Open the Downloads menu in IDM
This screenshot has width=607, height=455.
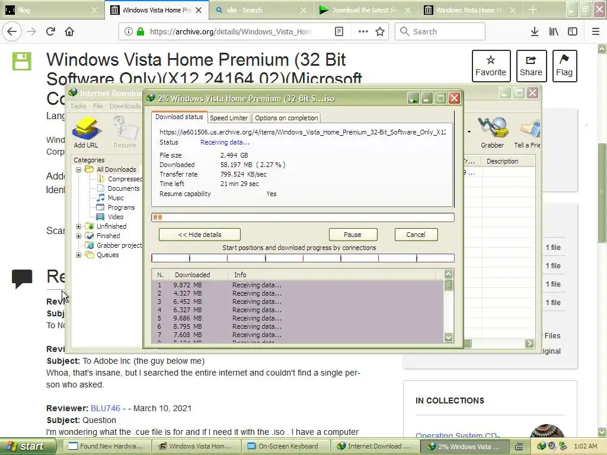point(125,106)
